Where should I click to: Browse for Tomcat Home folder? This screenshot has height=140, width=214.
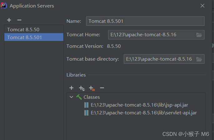[199, 35]
